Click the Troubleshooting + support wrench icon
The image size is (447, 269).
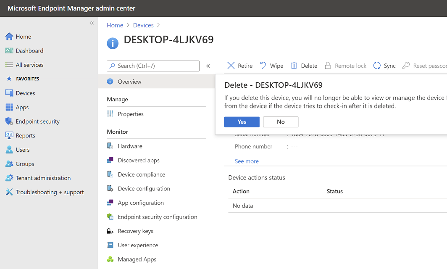pyautogui.click(x=9, y=192)
